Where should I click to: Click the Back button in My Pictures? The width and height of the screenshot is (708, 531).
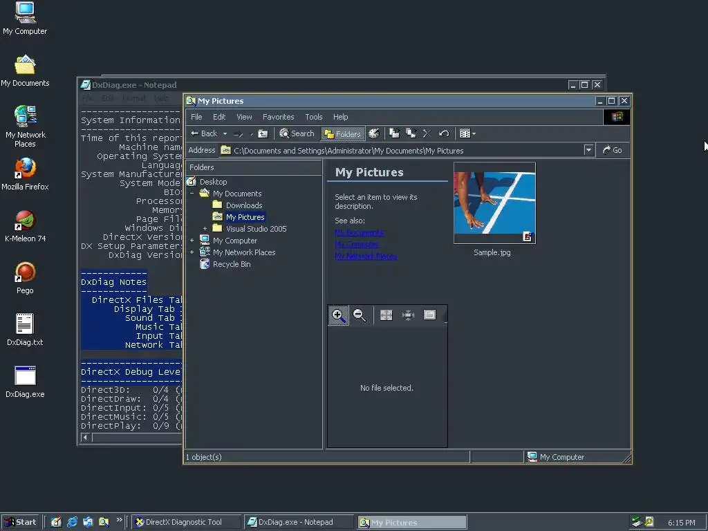pos(204,133)
